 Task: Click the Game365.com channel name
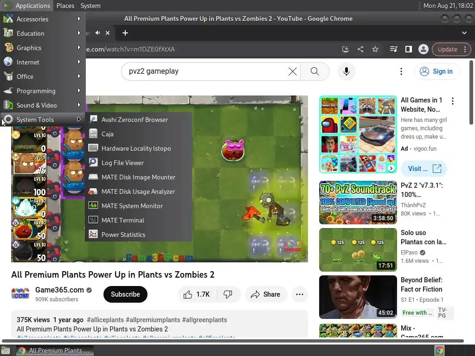pyautogui.click(x=59, y=290)
